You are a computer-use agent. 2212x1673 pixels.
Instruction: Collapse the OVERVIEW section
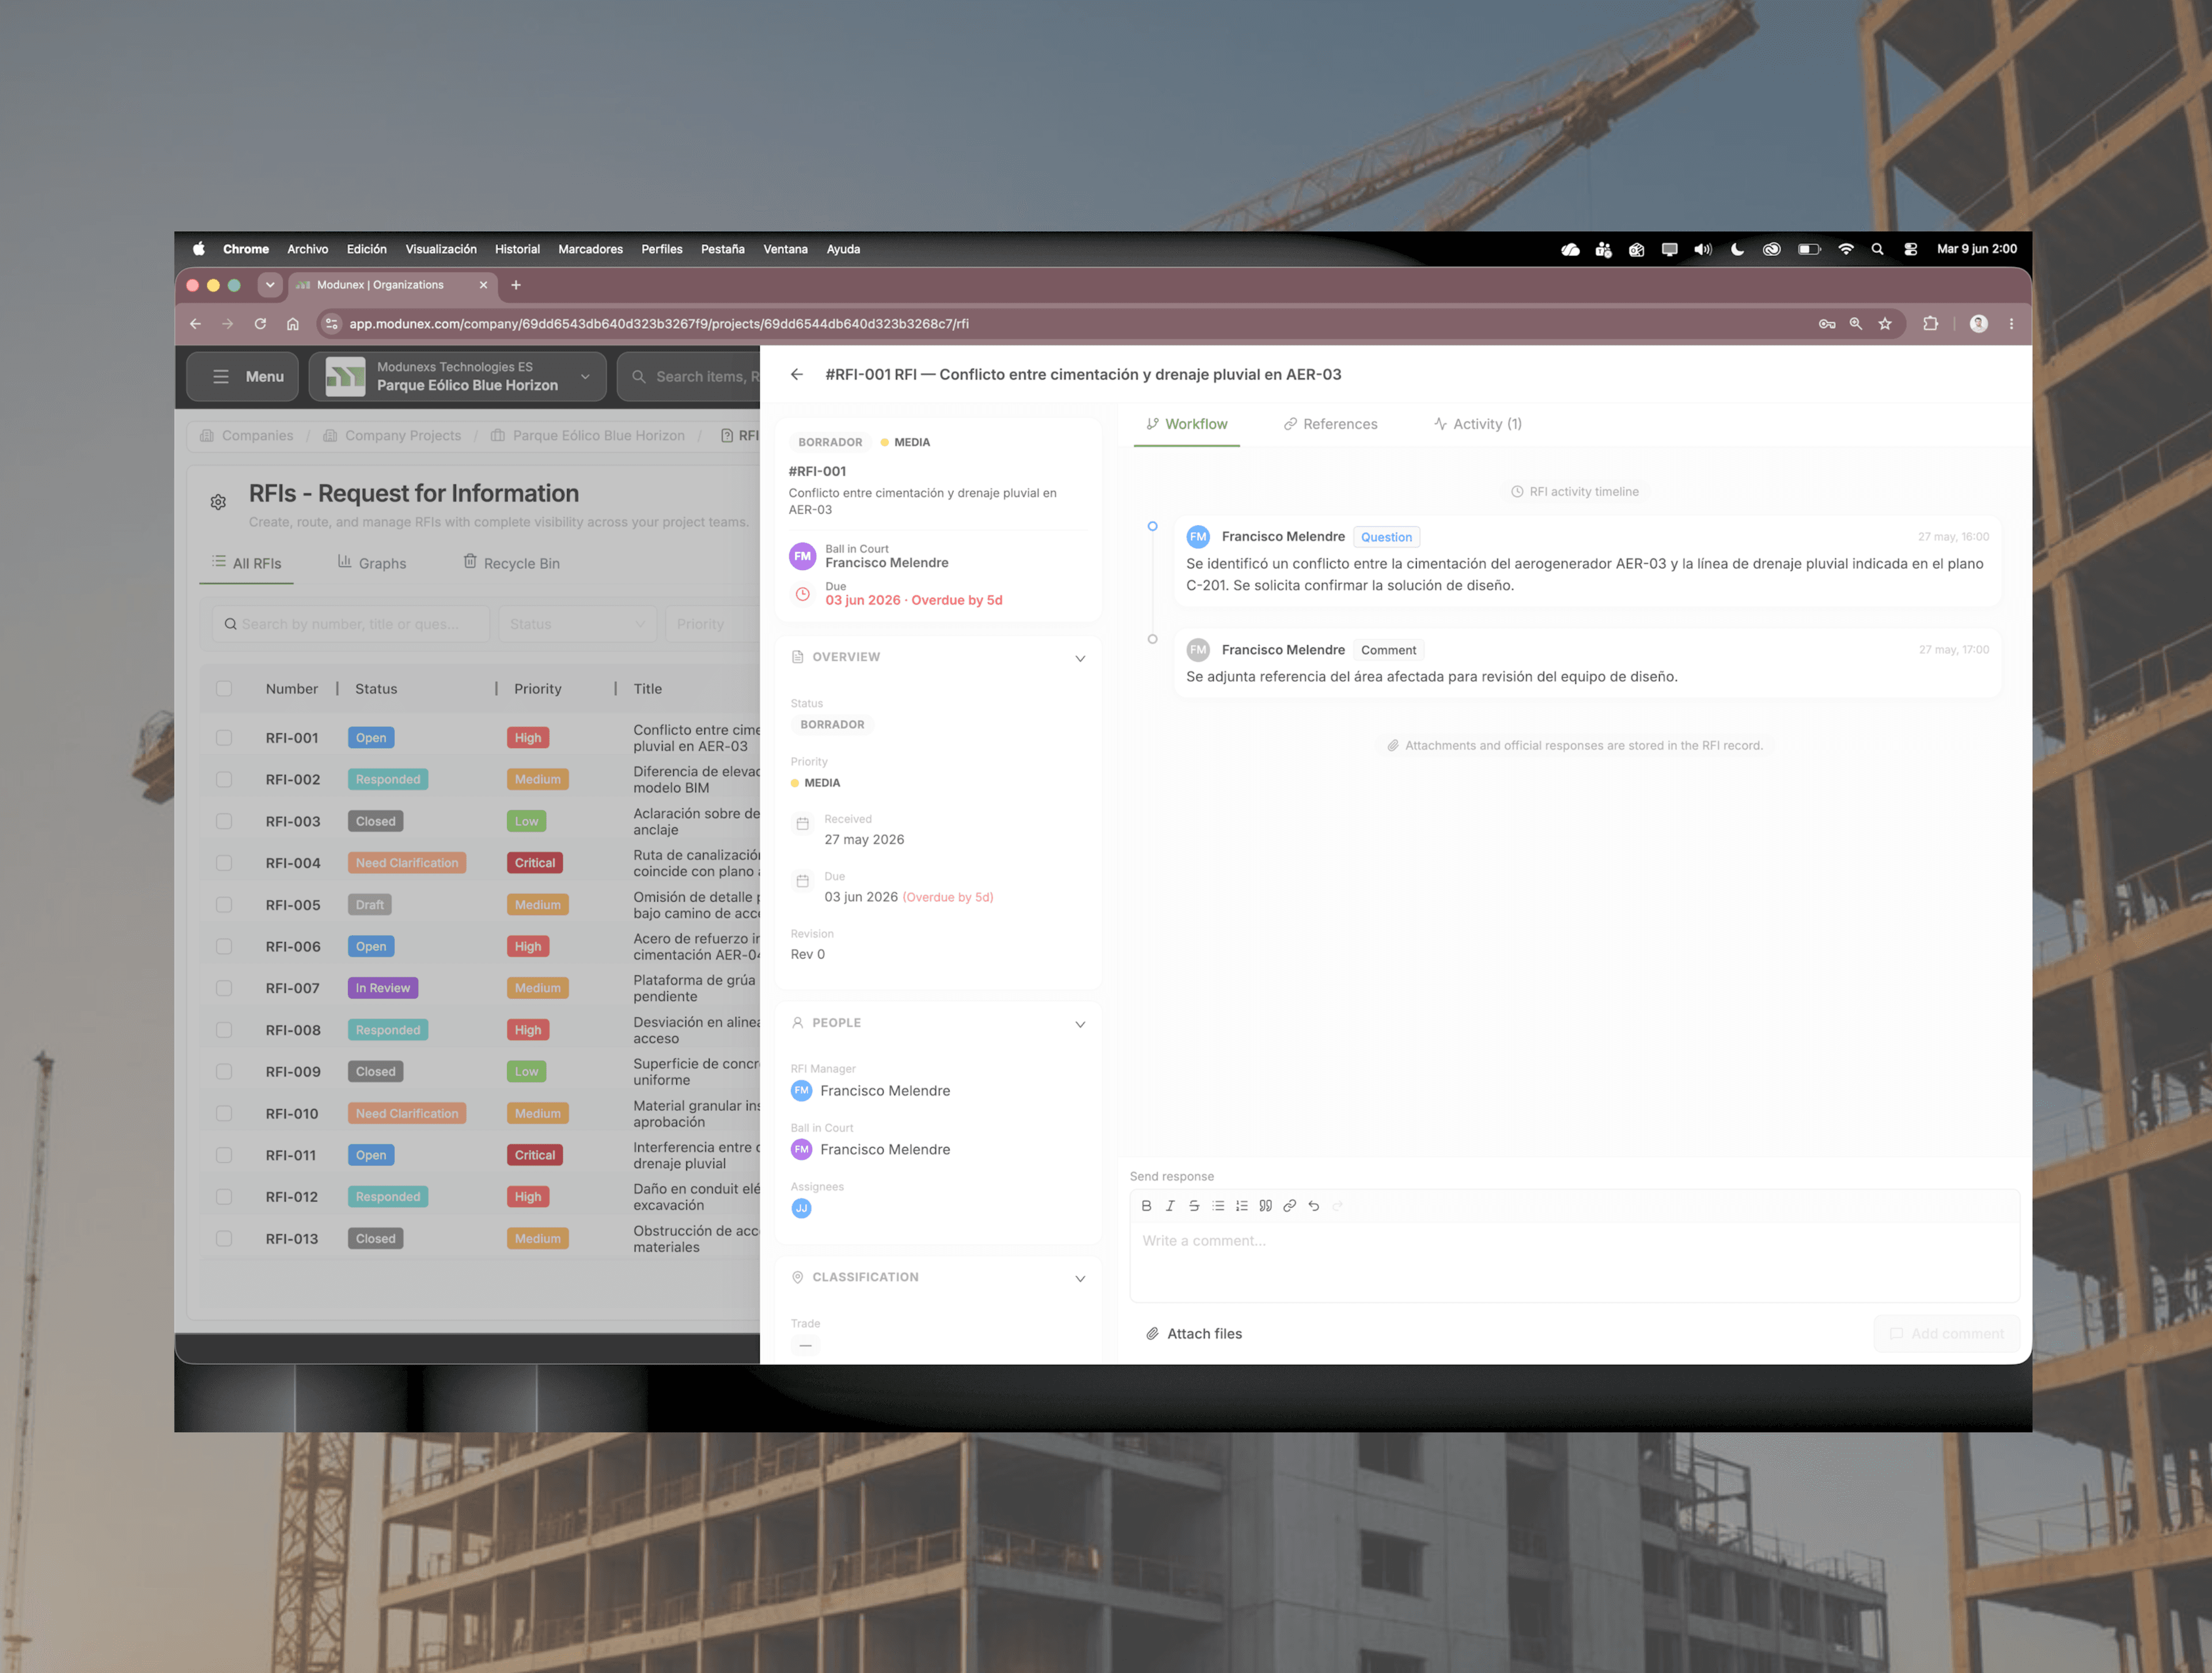point(1079,658)
